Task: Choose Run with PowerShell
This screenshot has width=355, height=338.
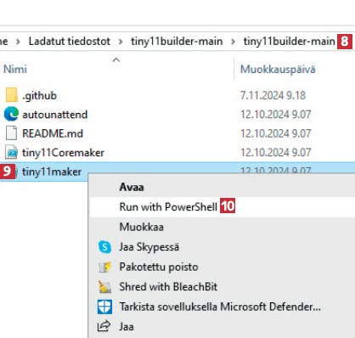Action: click(x=168, y=207)
